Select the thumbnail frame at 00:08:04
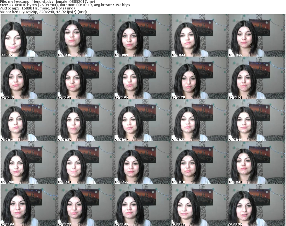Image resolution: width=286 pixels, height=226 pixels. pos(29,205)
